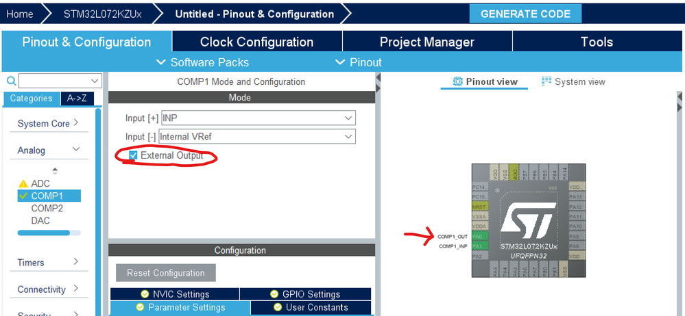Viewport: 685px width, 316px height.
Task: Go to Home breadcrumb
Action: [21, 14]
